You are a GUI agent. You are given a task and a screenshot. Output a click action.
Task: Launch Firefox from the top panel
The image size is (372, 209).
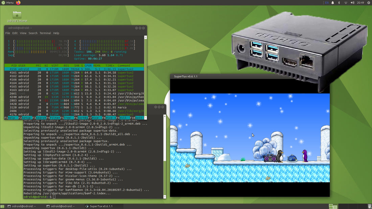click(x=18, y=3)
